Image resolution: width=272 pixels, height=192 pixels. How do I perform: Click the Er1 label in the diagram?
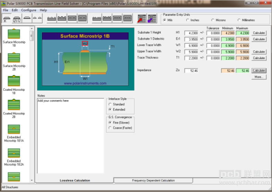67,62
